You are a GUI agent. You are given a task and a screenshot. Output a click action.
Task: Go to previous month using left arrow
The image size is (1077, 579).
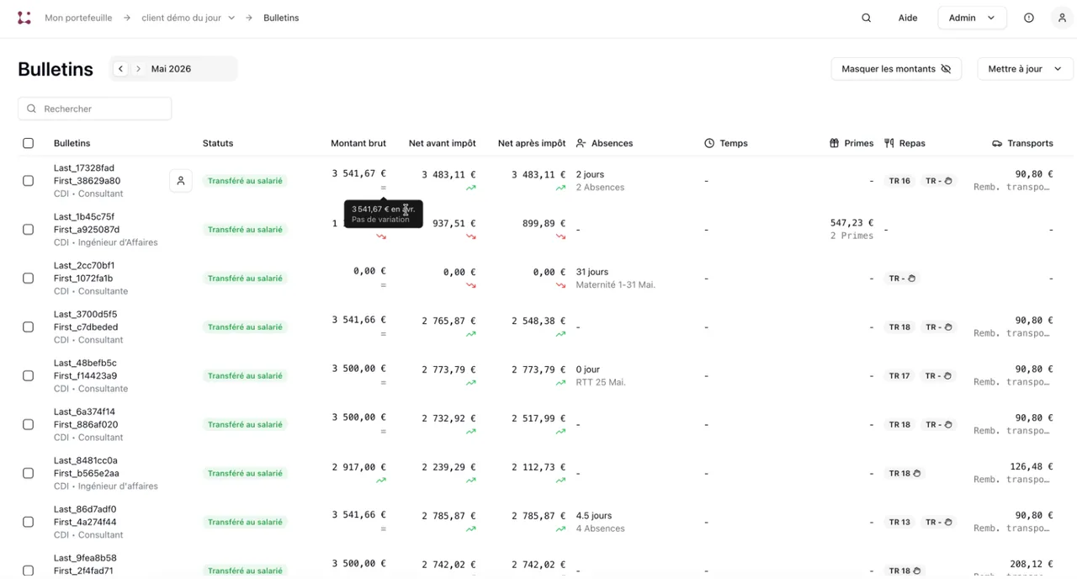[120, 69]
